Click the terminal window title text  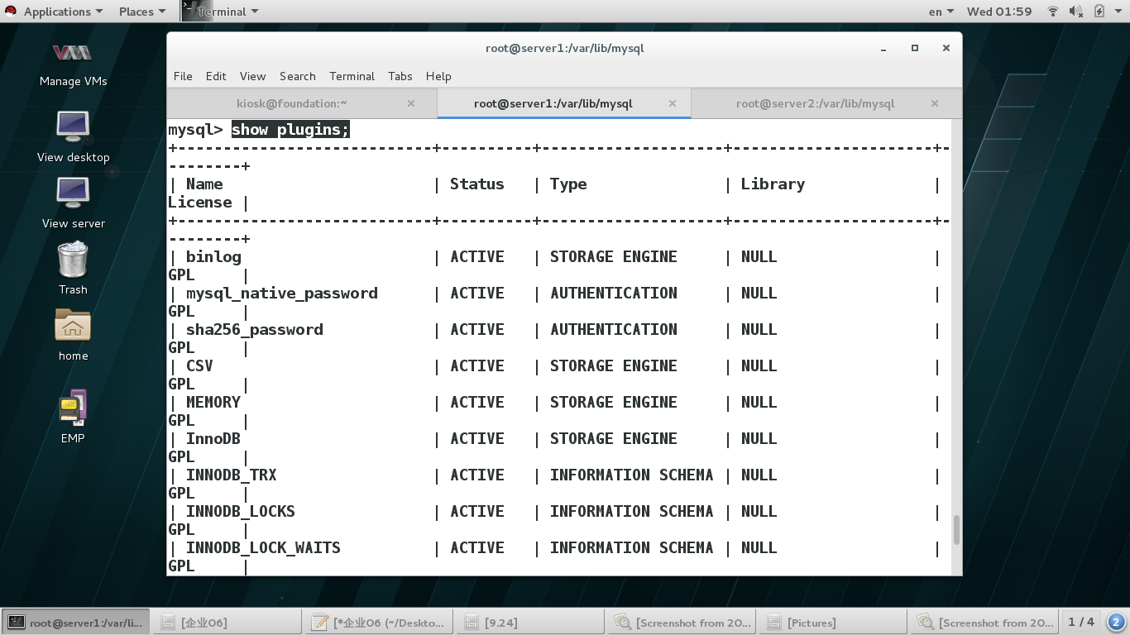pos(564,48)
